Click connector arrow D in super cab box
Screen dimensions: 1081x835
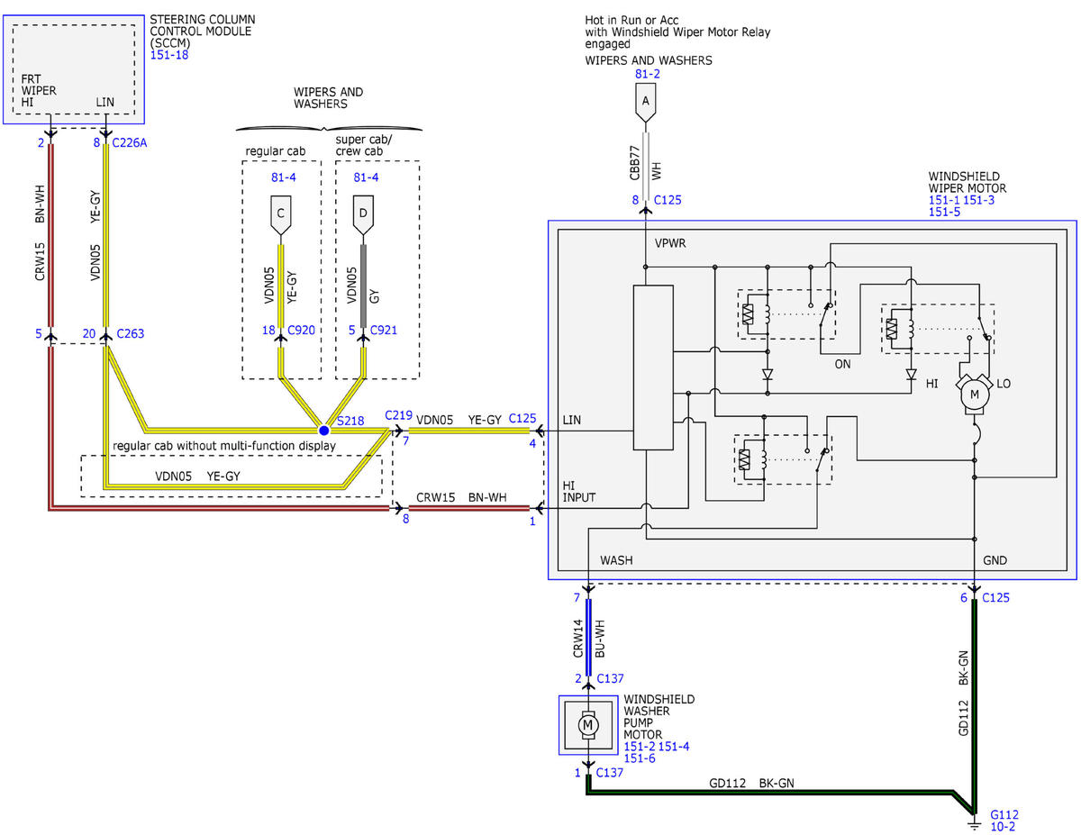point(364,215)
